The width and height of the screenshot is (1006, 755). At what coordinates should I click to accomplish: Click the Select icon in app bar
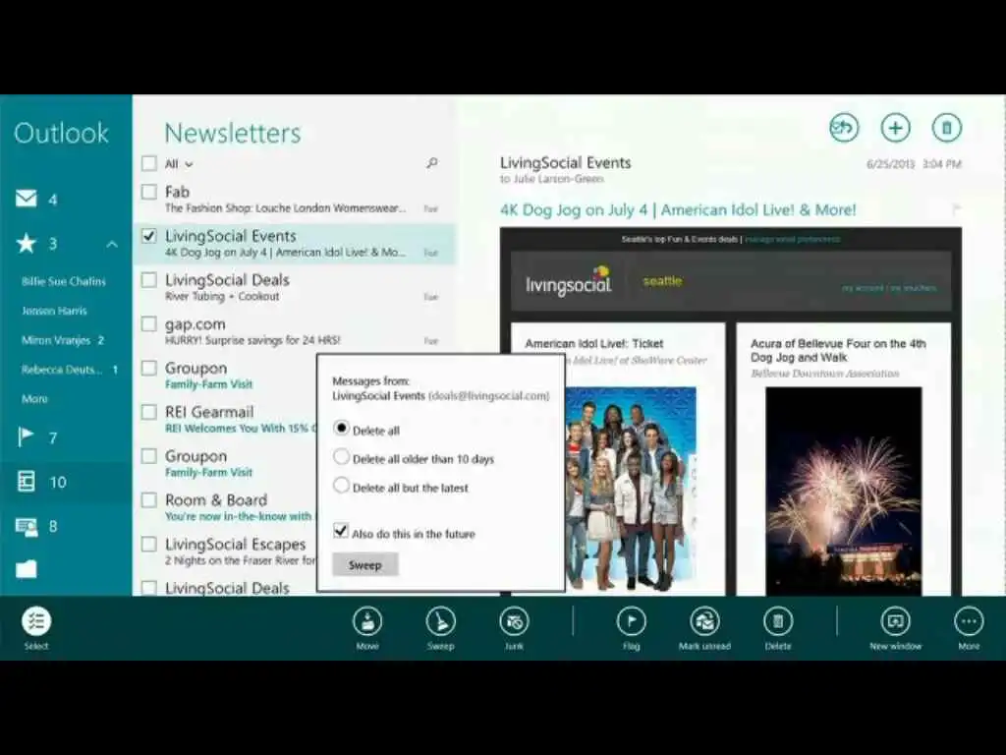pos(36,621)
